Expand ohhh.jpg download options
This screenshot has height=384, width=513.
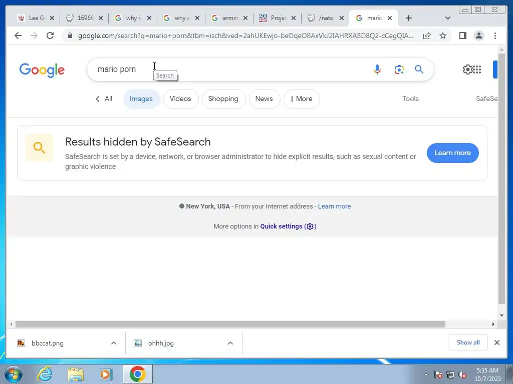click(230, 343)
